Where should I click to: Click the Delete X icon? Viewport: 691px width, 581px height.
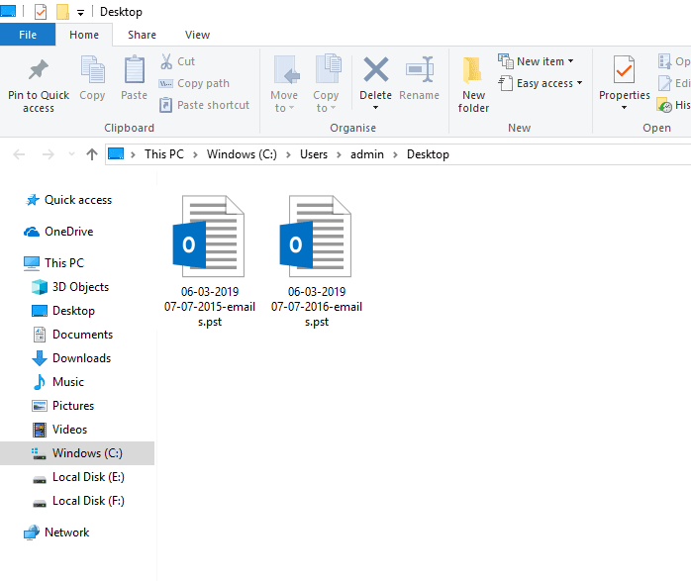point(376,69)
